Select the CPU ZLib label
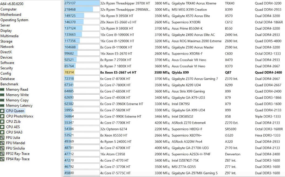 click(x=13, y=122)
